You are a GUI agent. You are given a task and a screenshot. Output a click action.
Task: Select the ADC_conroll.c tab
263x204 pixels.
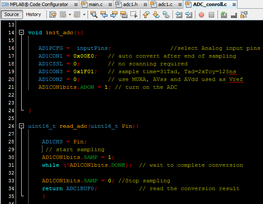[x=210, y=4]
